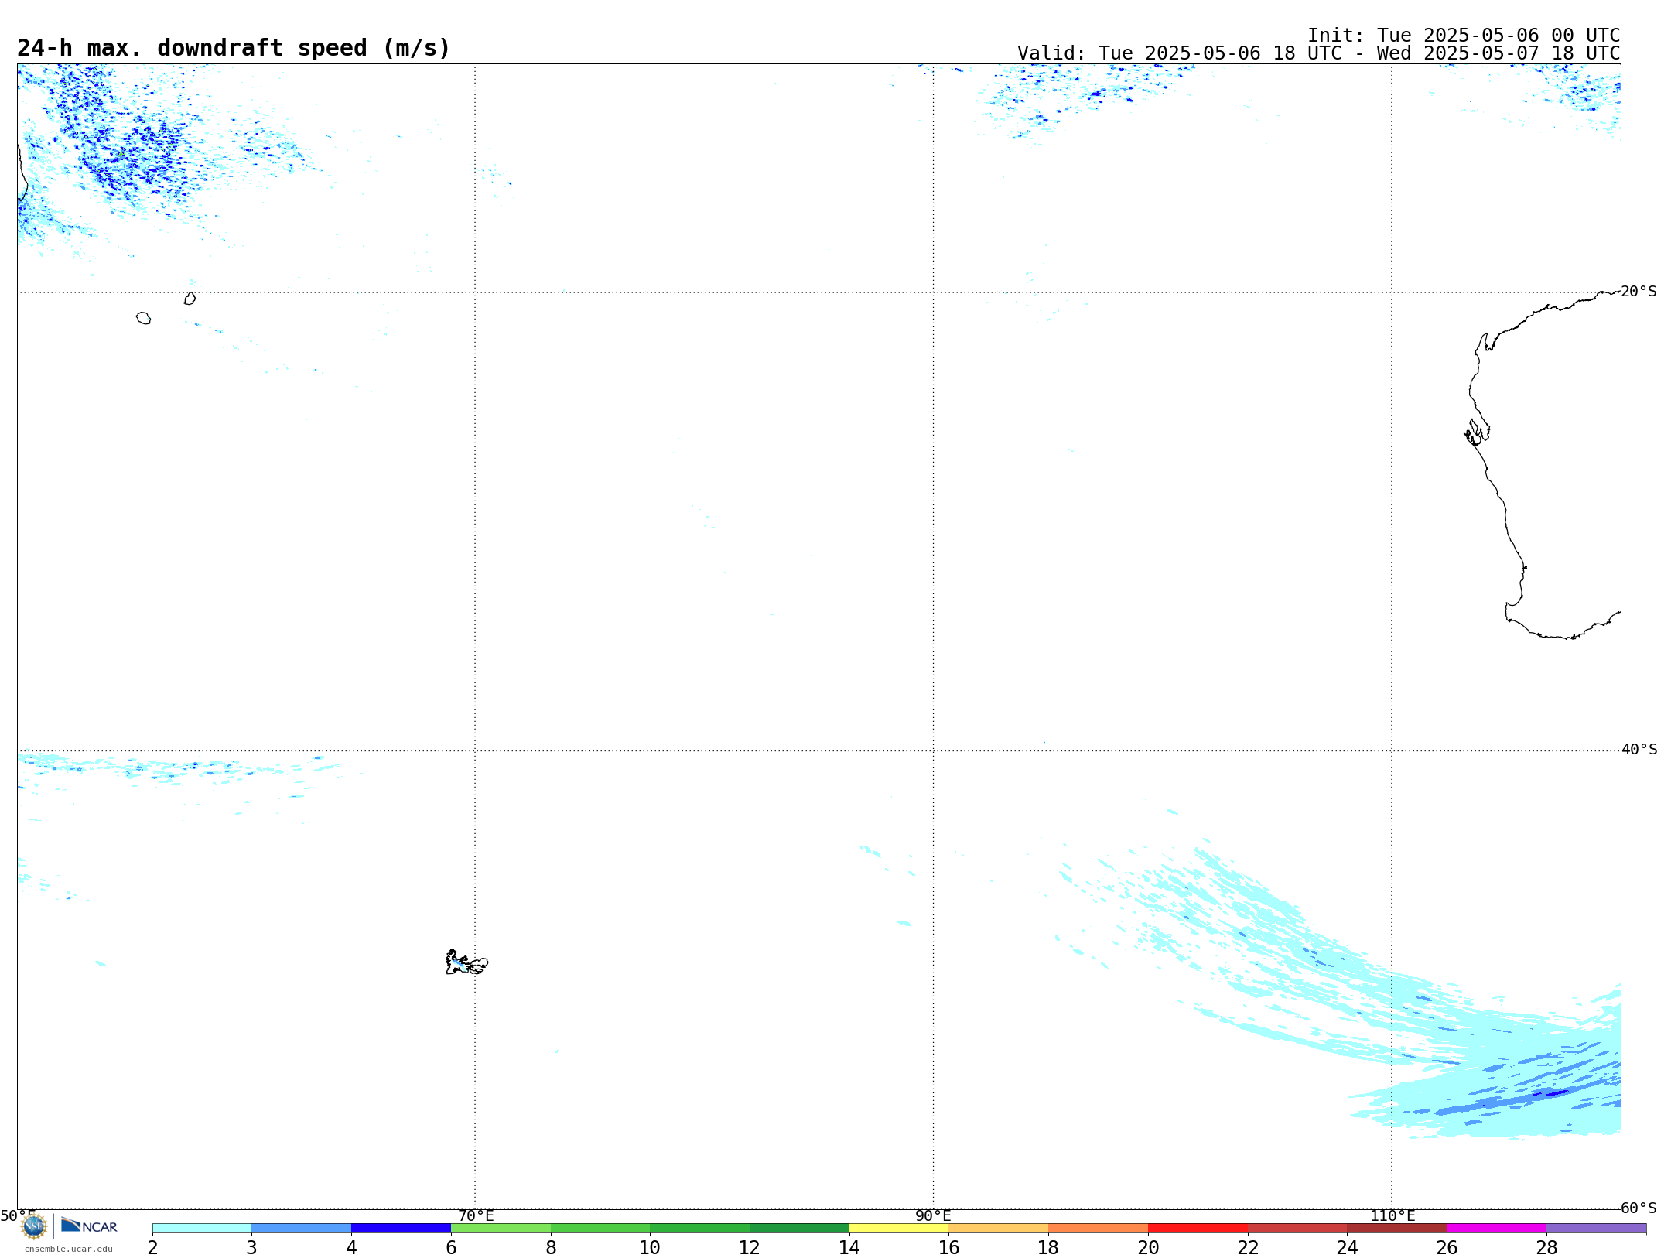Viewport: 1671px width, 1258px height.
Task: Click the colorbar tick label 2
Action: coord(152,1248)
